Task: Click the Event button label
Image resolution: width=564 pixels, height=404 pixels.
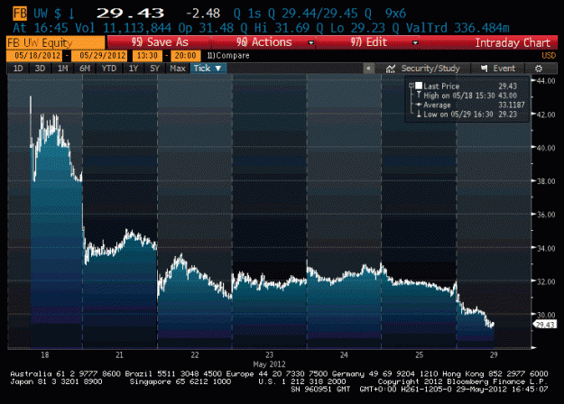Action: [x=504, y=69]
